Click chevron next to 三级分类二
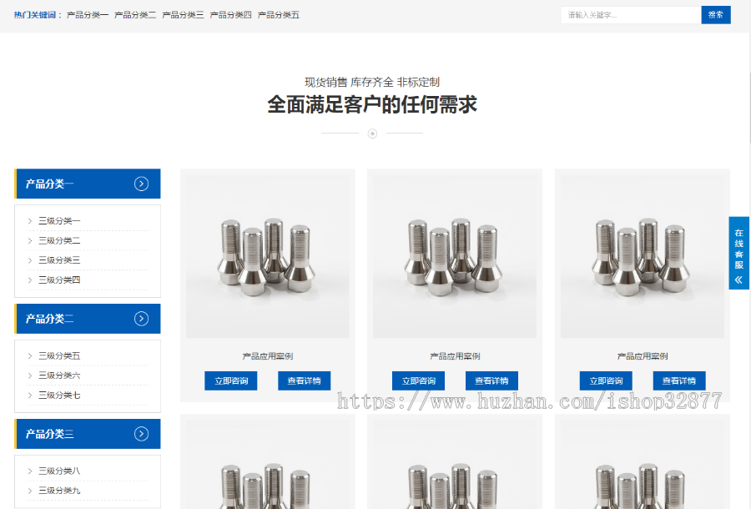The image size is (751, 509). point(30,241)
